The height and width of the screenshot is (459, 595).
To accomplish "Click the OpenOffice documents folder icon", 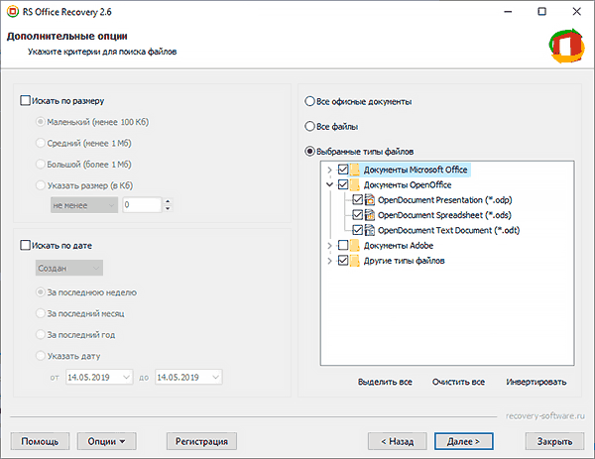I will pyautogui.click(x=354, y=184).
